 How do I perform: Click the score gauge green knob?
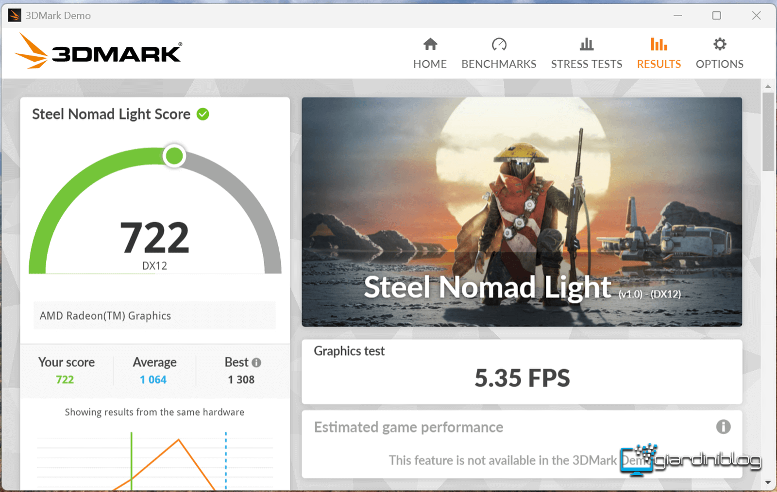[174, 156]
